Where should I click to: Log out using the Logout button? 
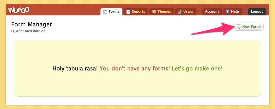point(257,12)
